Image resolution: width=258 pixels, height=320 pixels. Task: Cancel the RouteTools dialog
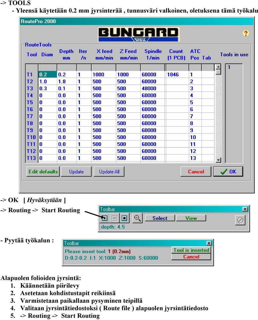click(196, 172)
